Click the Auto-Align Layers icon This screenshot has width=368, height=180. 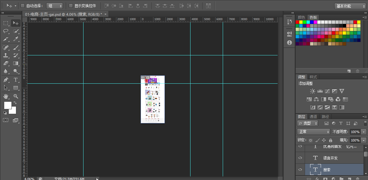point(209,6)
